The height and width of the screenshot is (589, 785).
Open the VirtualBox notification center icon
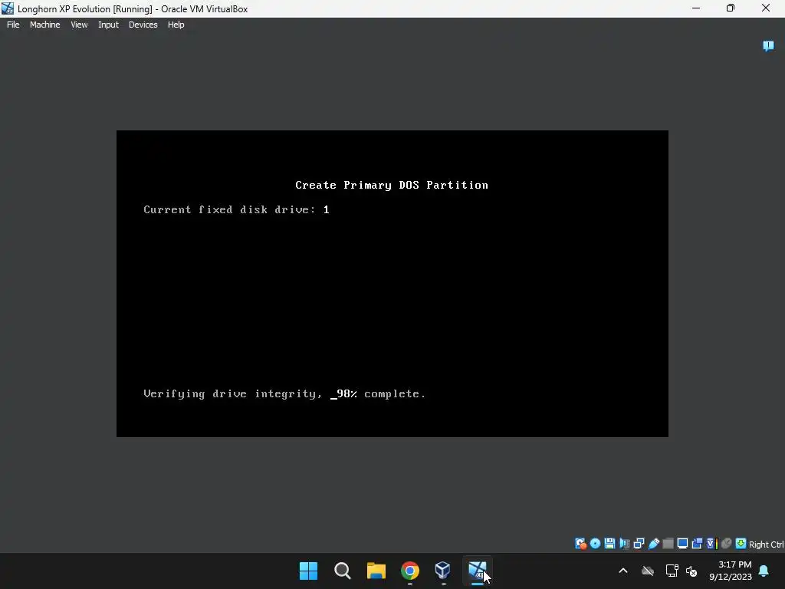click(768, 46)
